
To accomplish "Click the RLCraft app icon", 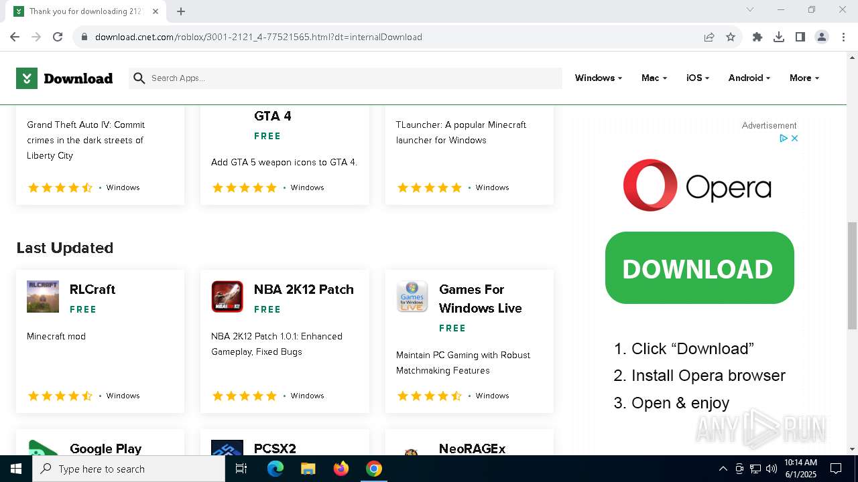I will click(x=43, y=297).
